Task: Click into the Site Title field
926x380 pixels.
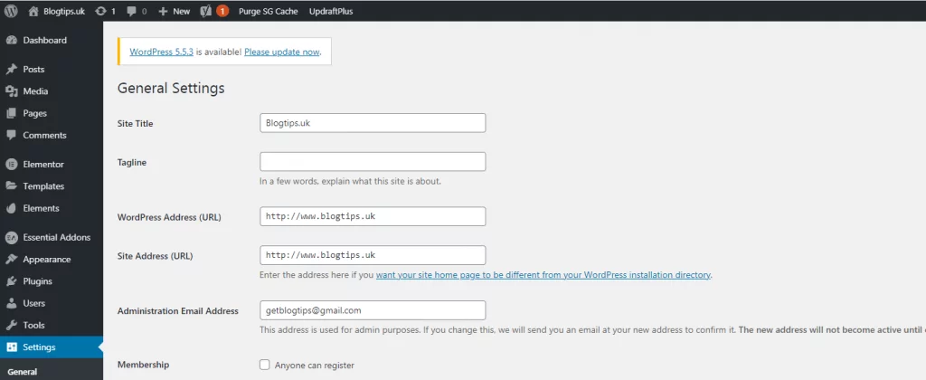Action: tap(373, 123)
